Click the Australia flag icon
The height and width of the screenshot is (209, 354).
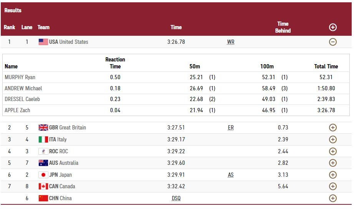point(43,163)
